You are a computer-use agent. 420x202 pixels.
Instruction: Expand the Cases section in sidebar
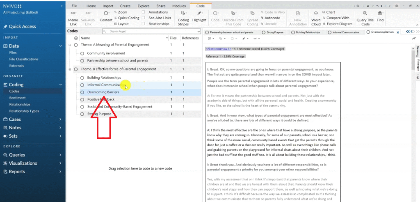[60, 119]
